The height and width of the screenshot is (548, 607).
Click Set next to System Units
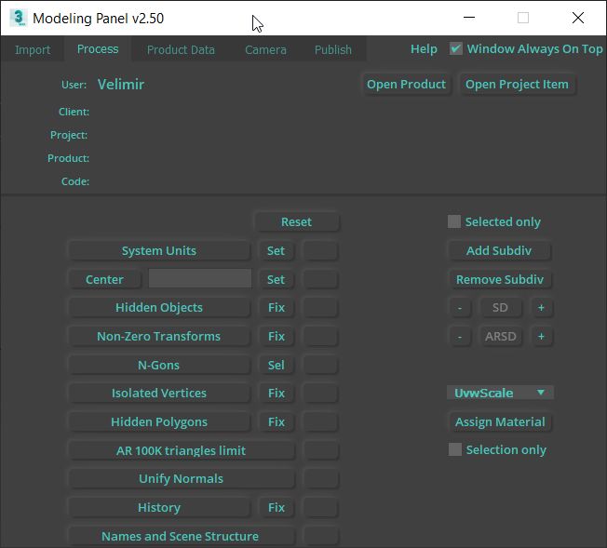[x=276, y=251]
